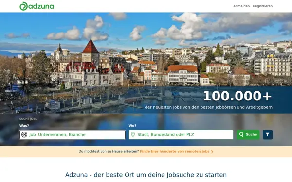Viewport: 292px width, 182px height.
Task: Open the Registrieren sign-up link
Action: tap(263, 6)
